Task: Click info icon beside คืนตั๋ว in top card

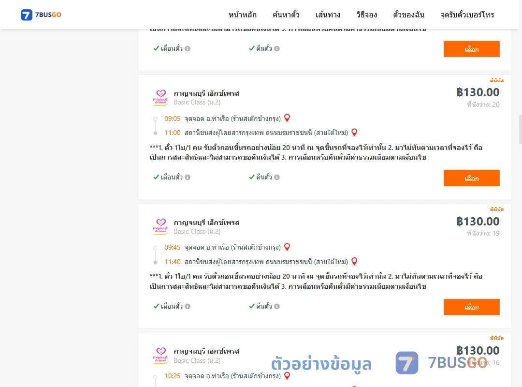Action: (x=276, y=49)
